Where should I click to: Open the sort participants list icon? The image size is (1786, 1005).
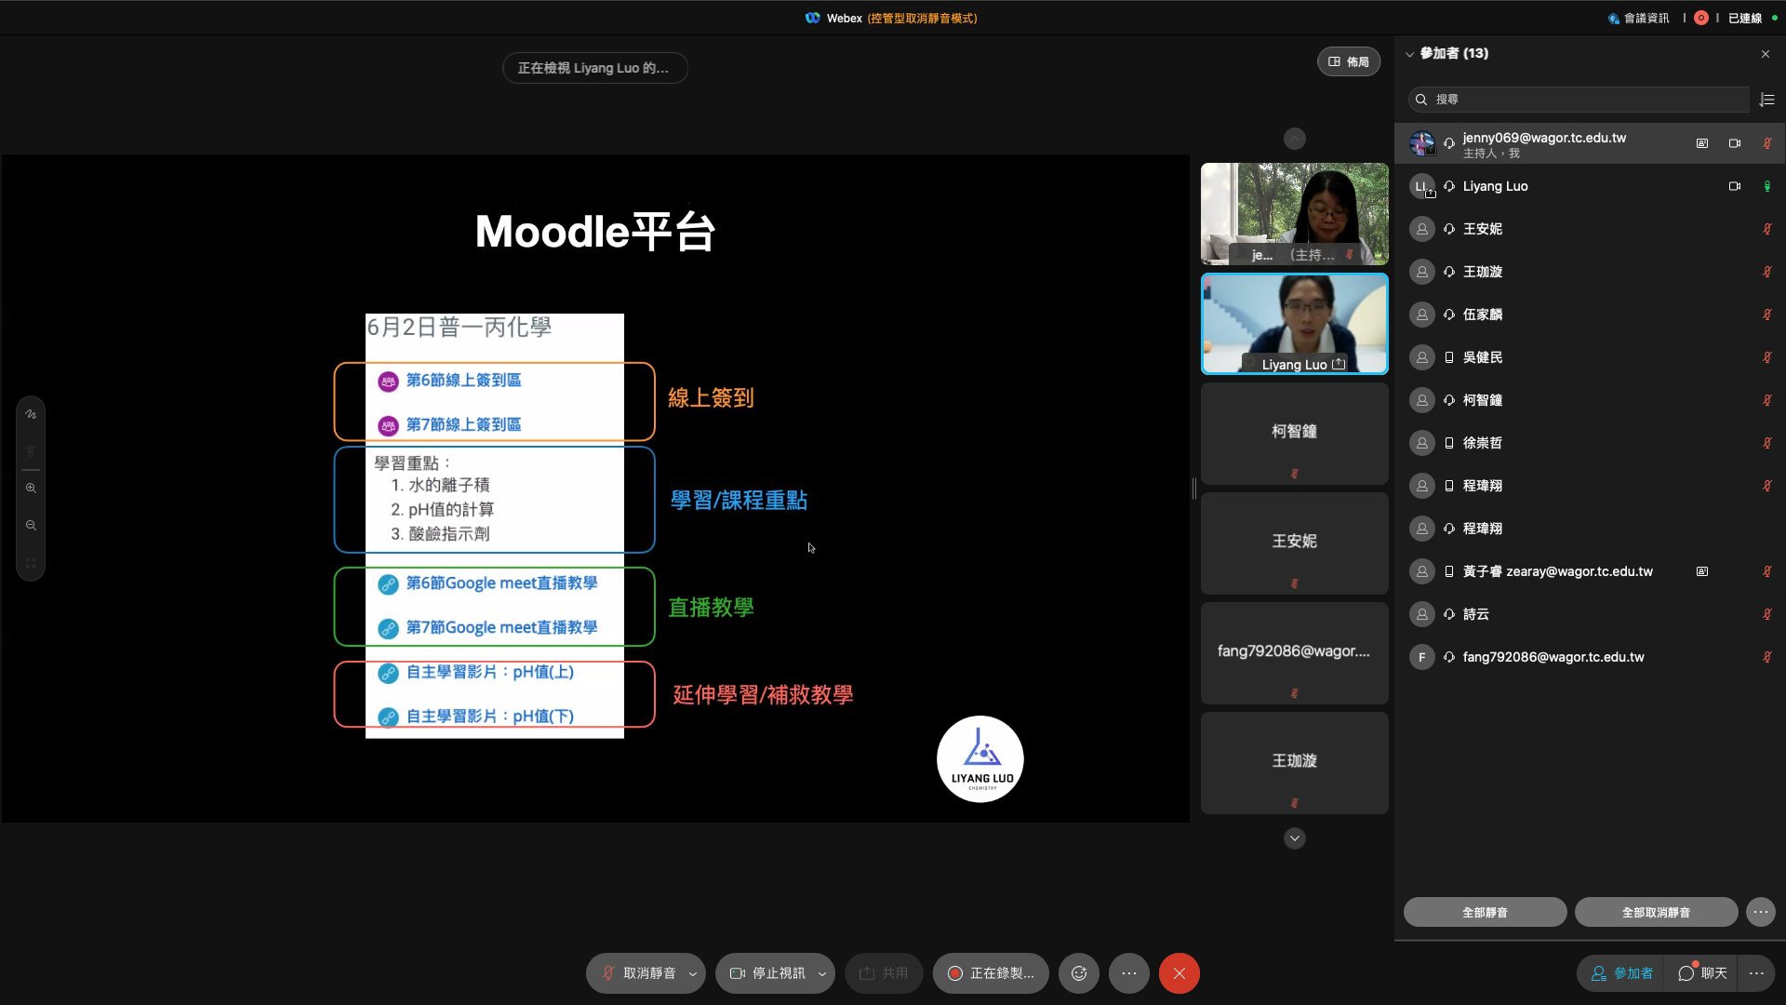1767,100
